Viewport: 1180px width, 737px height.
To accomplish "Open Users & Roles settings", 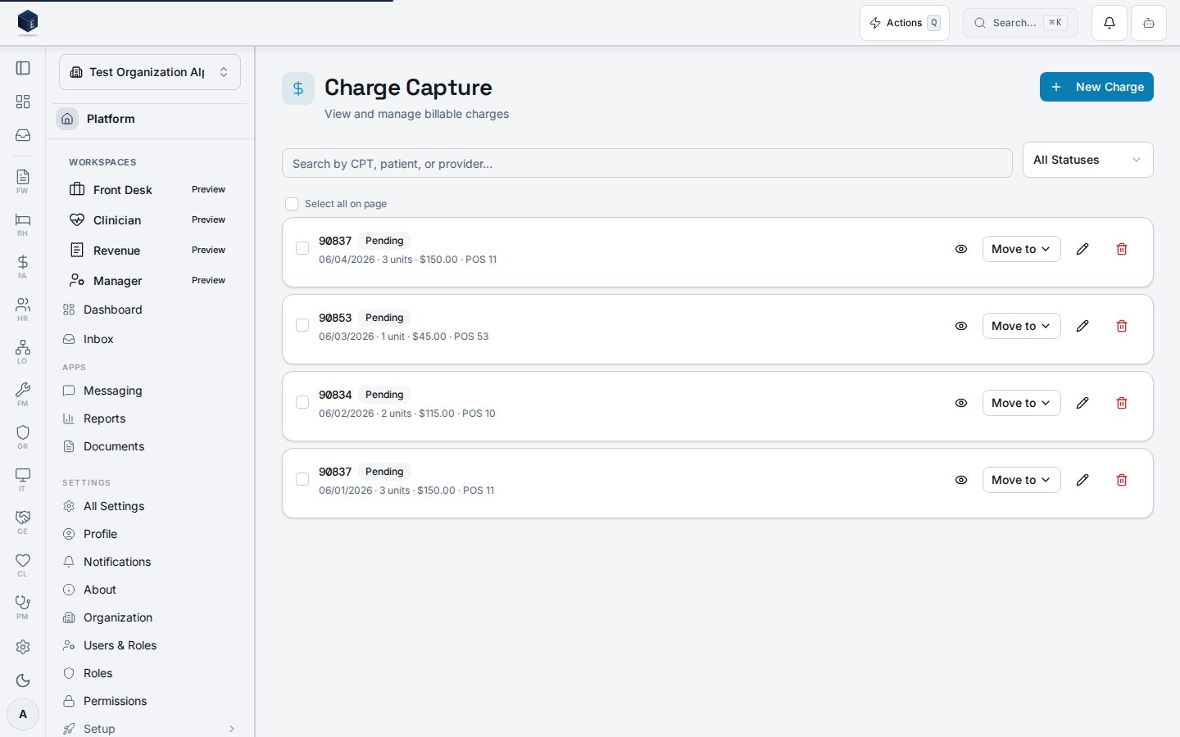I will pos(150,645).
